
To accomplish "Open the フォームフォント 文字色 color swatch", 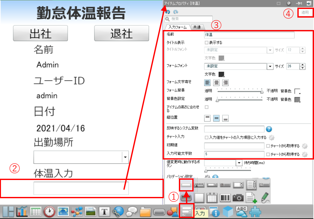I will click(221, 74).
